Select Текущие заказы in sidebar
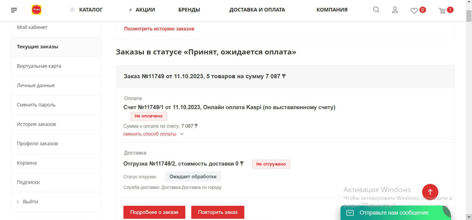 [56, 46]
